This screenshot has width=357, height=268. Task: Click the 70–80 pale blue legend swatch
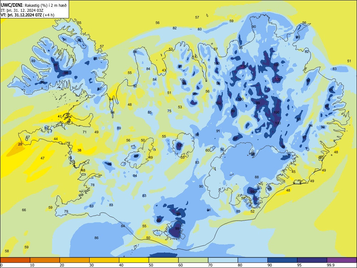click(223, 260)
